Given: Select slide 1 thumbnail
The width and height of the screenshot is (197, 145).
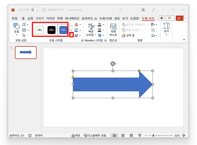Looking at the screenshot, I should tap(26, 53).
